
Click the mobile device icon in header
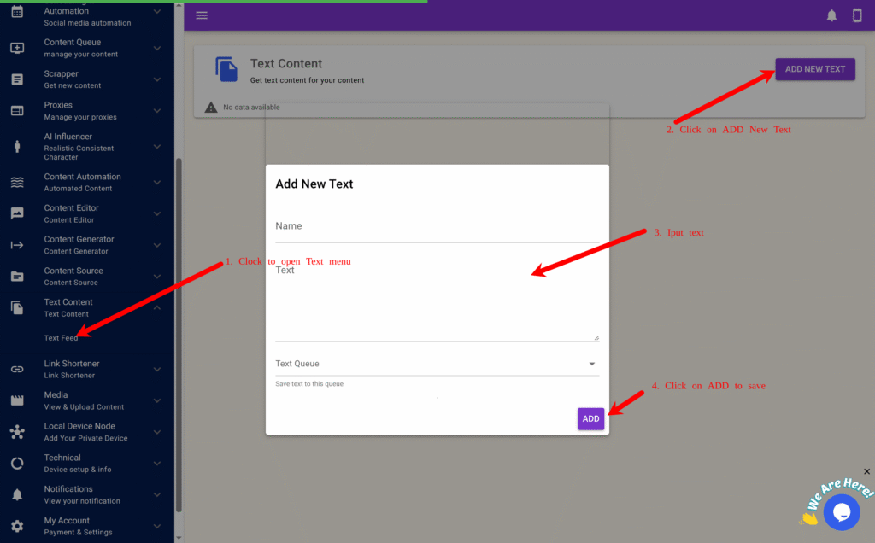857,15
